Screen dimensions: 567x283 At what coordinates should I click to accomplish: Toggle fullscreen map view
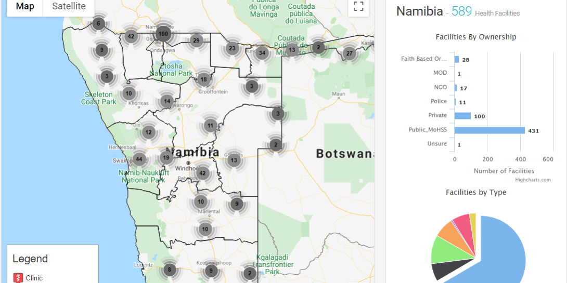(358, 7)
